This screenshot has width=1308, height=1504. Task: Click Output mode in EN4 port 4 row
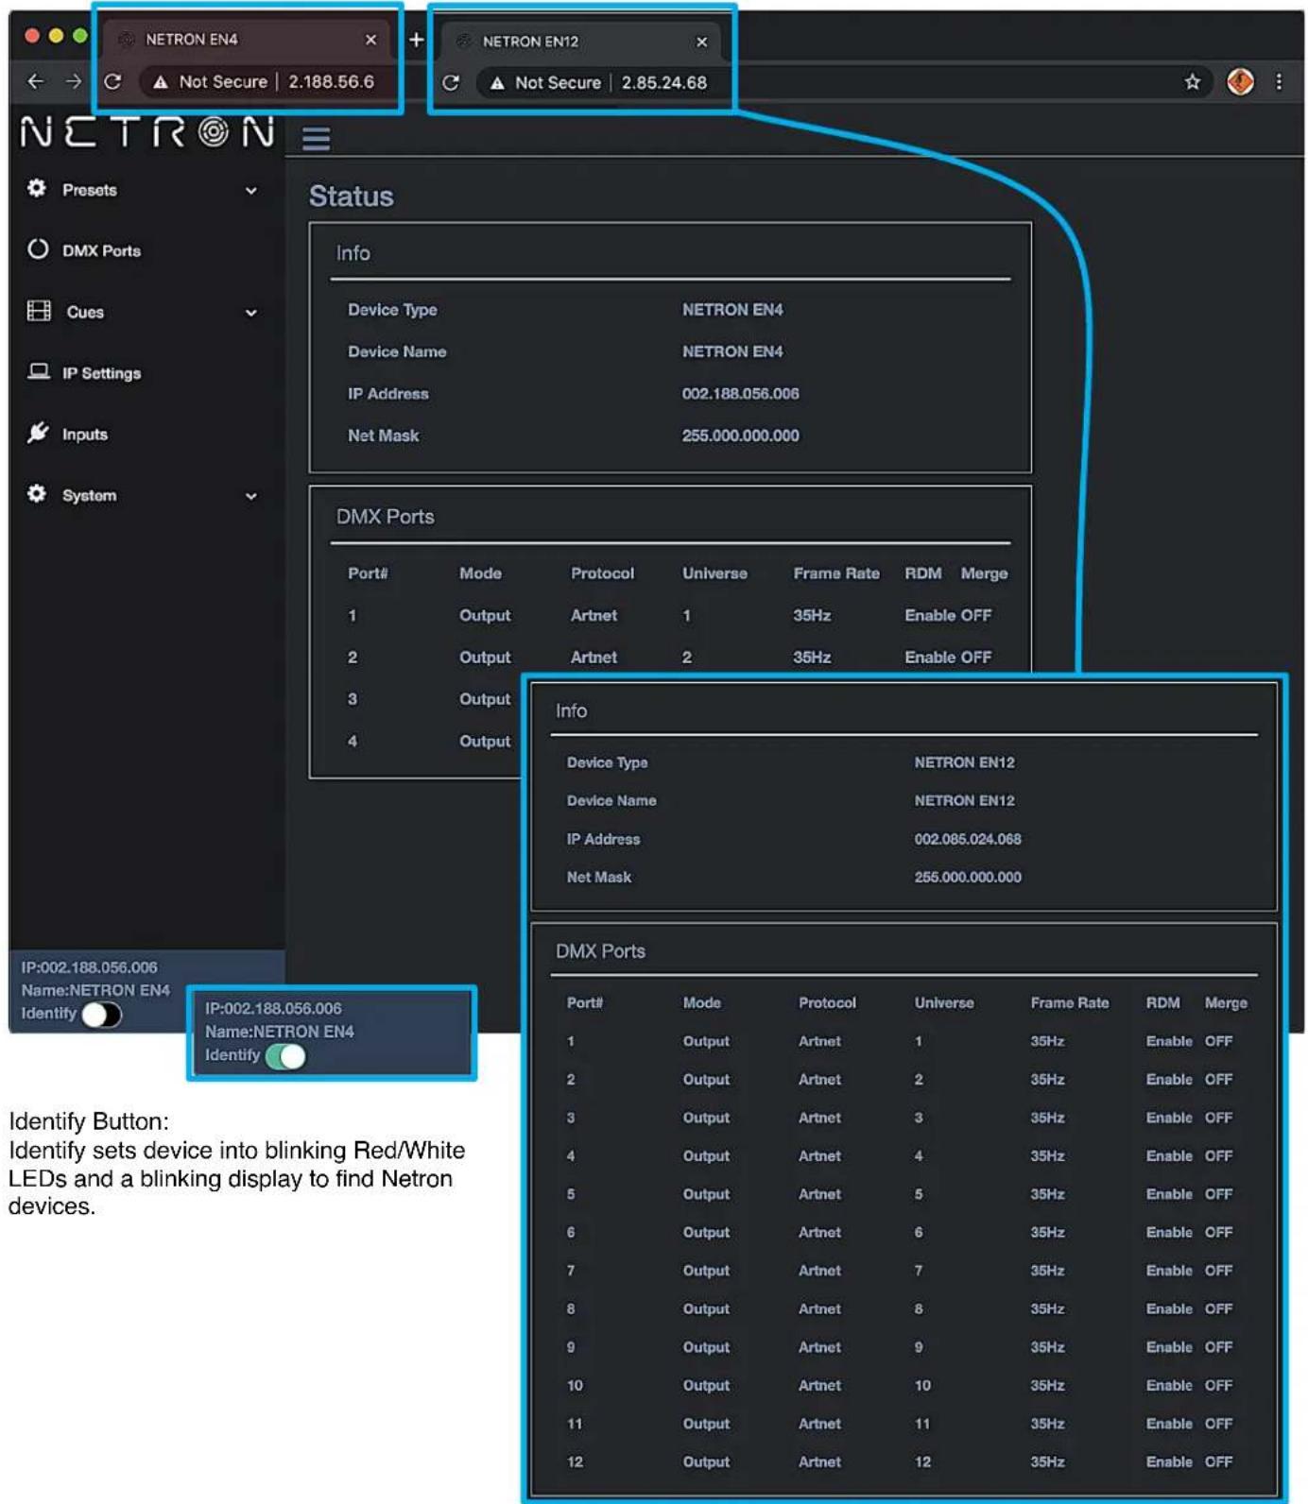[x=485, y=741]
